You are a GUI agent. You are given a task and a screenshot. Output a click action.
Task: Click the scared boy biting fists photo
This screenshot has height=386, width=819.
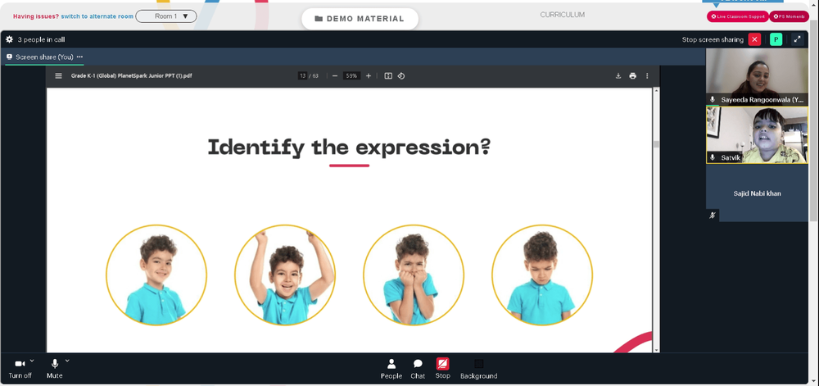(414, 275)
